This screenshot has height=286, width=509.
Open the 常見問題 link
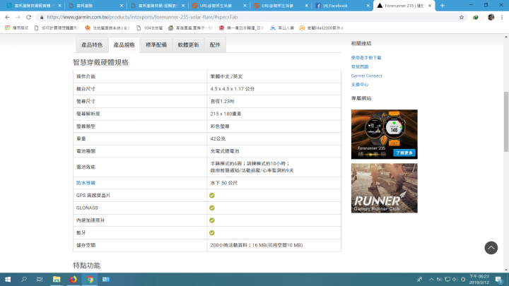[x=360, y=67]
